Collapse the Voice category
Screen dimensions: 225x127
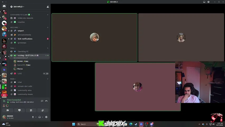point(13,48)
